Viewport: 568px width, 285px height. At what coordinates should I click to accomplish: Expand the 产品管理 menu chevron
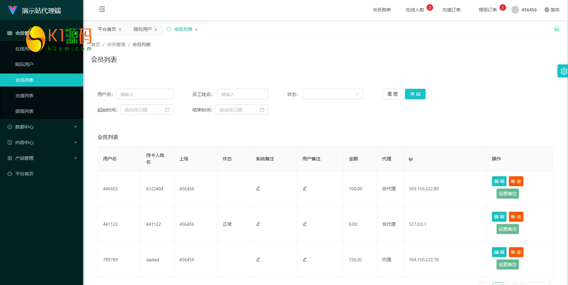tap(76, 158)
